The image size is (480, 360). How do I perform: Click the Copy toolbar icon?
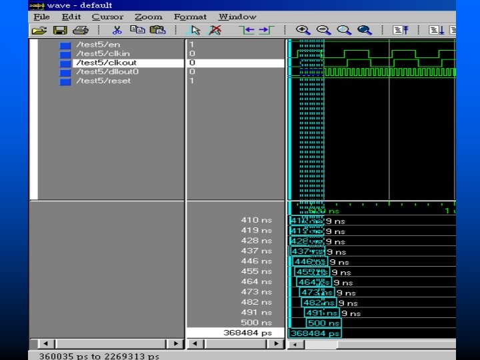click(x=137, y=30)
